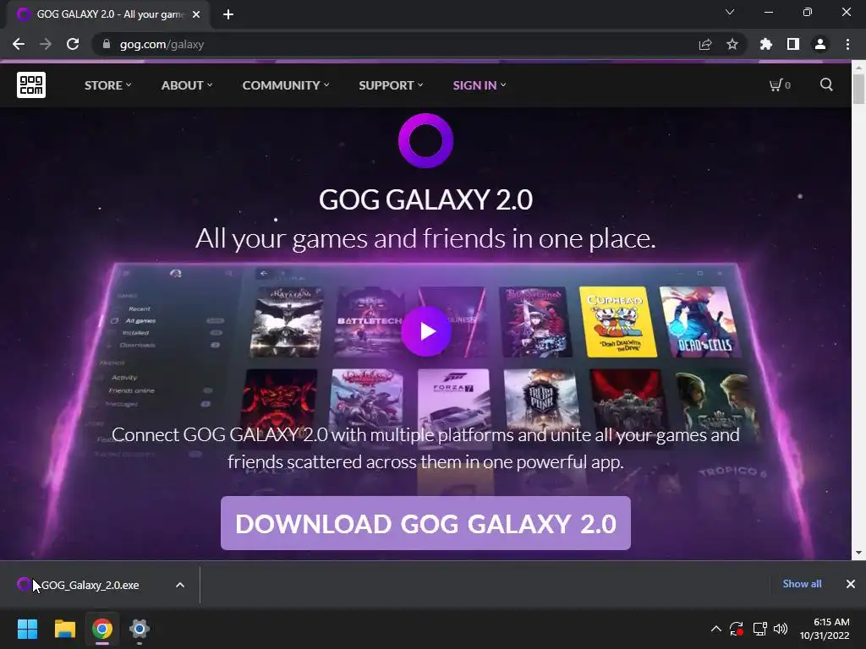Image resolution: width=866 pixels, height=649 pixels.
Task: Open network tray icon
Action: (x=760, y=629)
